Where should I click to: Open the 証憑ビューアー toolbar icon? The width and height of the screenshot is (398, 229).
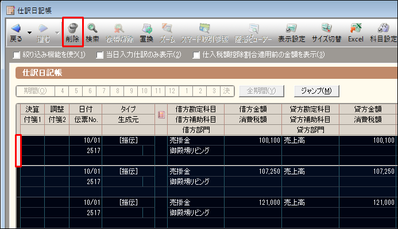[253, 29]
